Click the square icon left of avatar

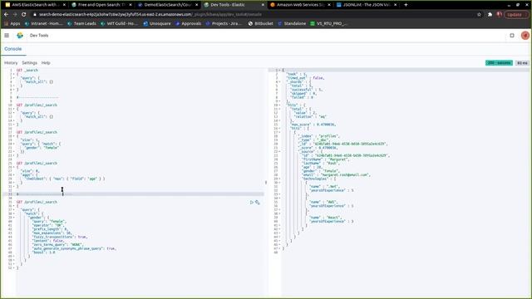[x=512, y=35]
